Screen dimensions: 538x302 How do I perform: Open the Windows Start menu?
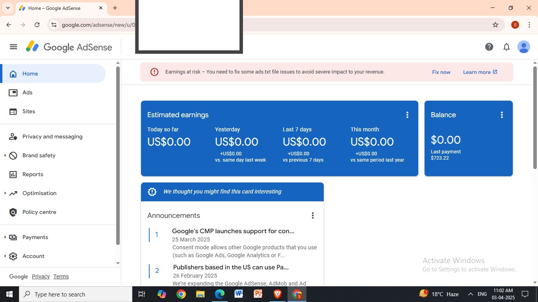point(9,294)
